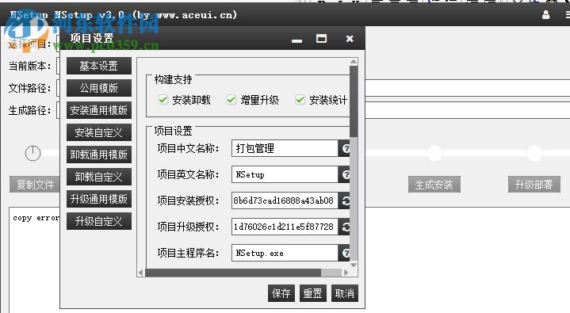Viewport: 570px width, 313px height.
Task: Open 安装通用模版 section
Action: [x=99, y=110]
